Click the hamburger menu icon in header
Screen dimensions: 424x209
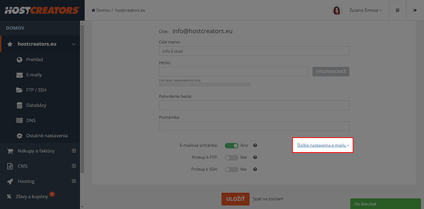[x=397, y=10]
